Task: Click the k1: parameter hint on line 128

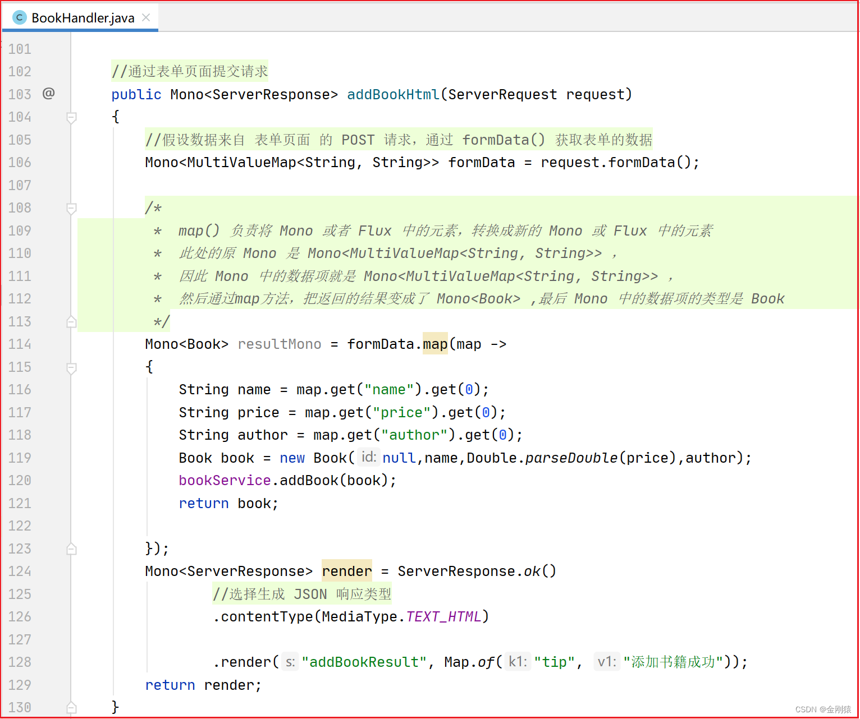Action: [518, 662]
